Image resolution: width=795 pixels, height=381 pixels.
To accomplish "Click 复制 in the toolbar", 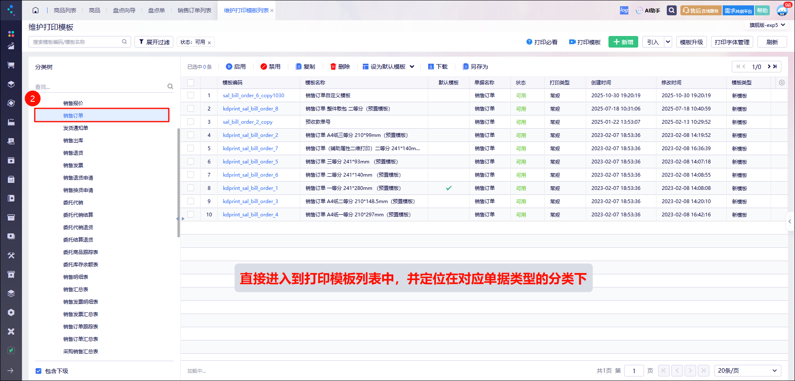I will coord(305,67).
